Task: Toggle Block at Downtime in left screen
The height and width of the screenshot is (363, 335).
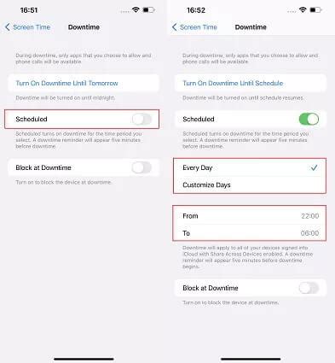Action: (x=142, y=167)
